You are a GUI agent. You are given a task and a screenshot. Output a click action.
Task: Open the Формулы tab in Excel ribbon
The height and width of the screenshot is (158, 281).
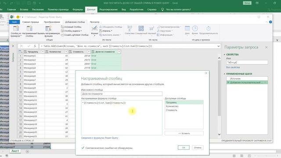pos(78,10)
